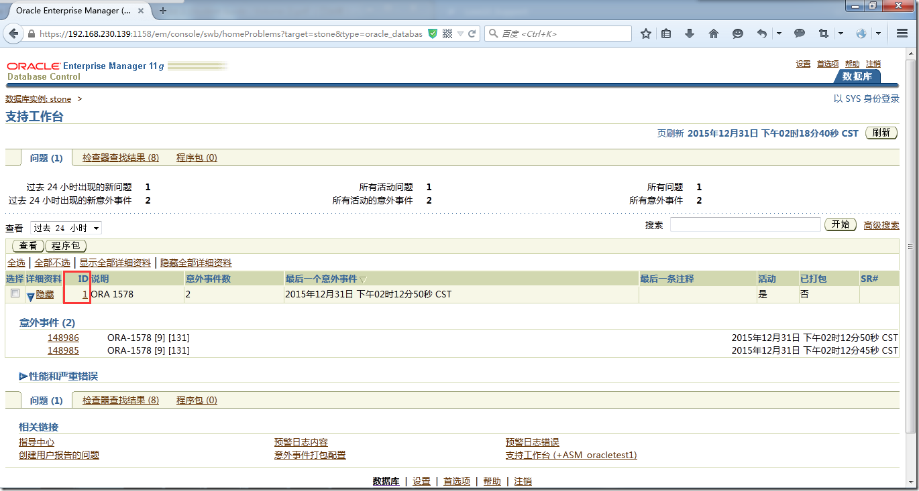Open problem ID 1 link
The height and width of the screenshot is (491, 919).
tap(85, 294)
